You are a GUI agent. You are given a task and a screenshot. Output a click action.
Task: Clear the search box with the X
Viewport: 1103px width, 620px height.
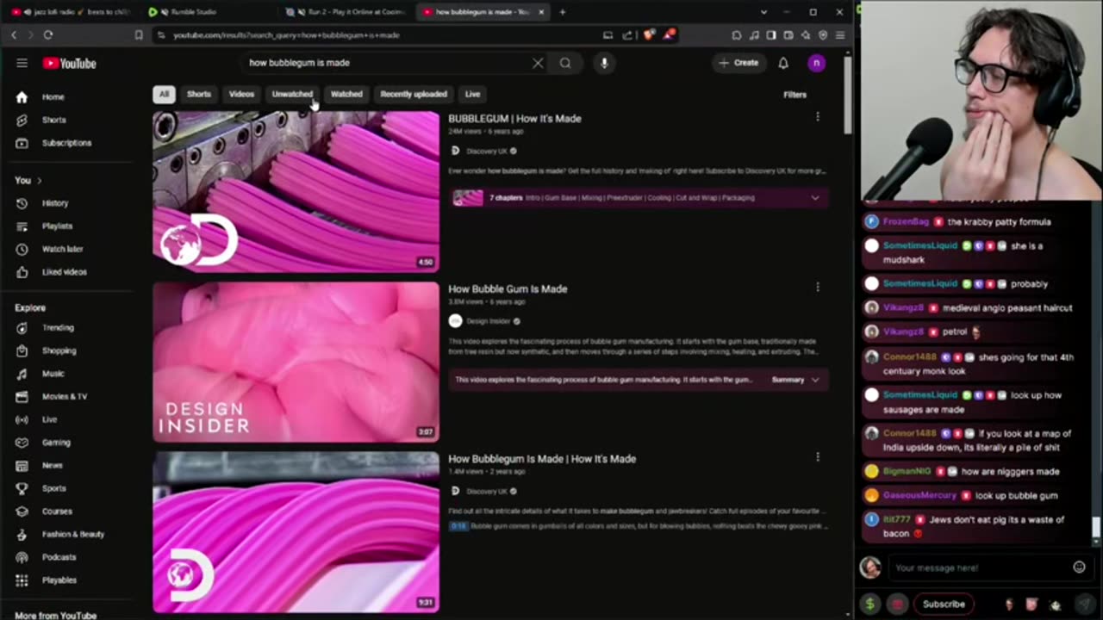[538, 63]
